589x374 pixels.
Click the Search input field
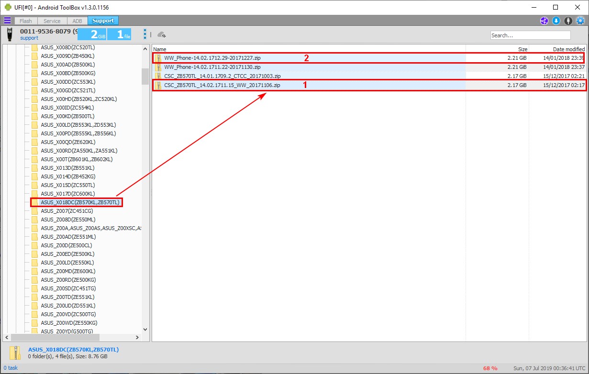(530, 35)
